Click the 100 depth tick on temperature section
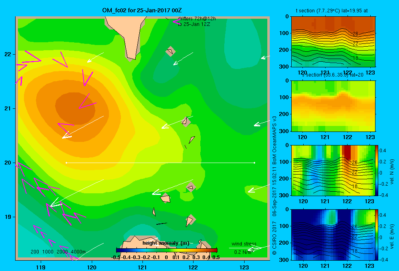Screen dimensions: 399x271 (x=285, y=33)
